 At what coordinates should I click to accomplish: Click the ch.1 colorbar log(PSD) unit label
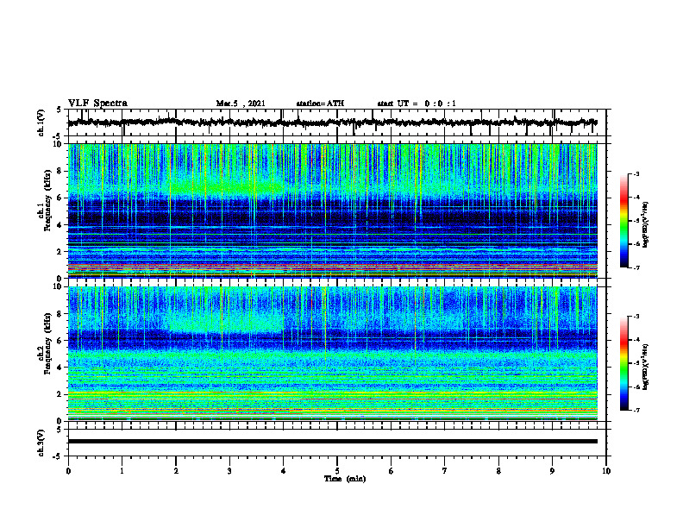646,225
